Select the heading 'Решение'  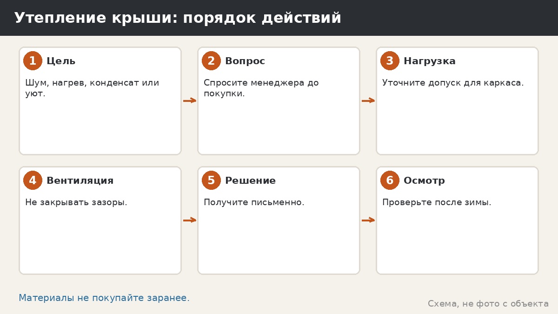pos(250,181)
